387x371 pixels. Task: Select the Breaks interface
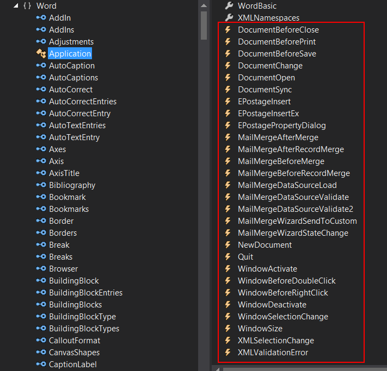[x=61, y=257]
